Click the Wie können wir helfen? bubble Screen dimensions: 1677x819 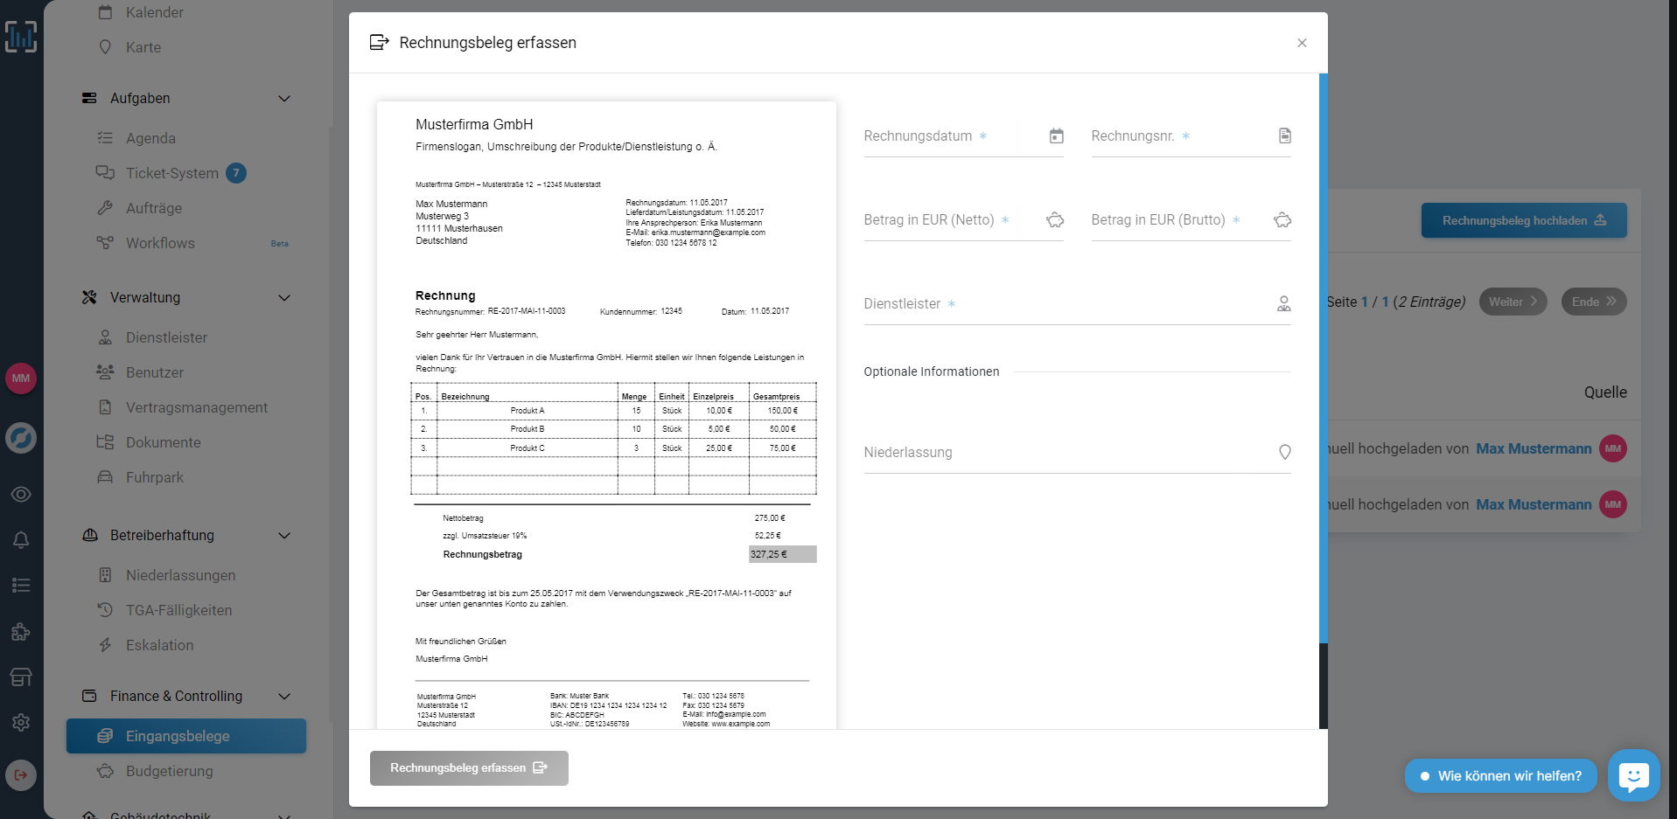(x=1500, y=776)
